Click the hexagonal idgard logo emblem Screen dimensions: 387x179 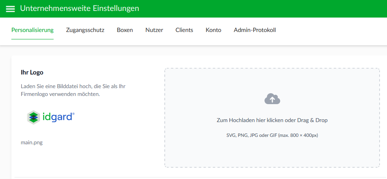(33, 117)
